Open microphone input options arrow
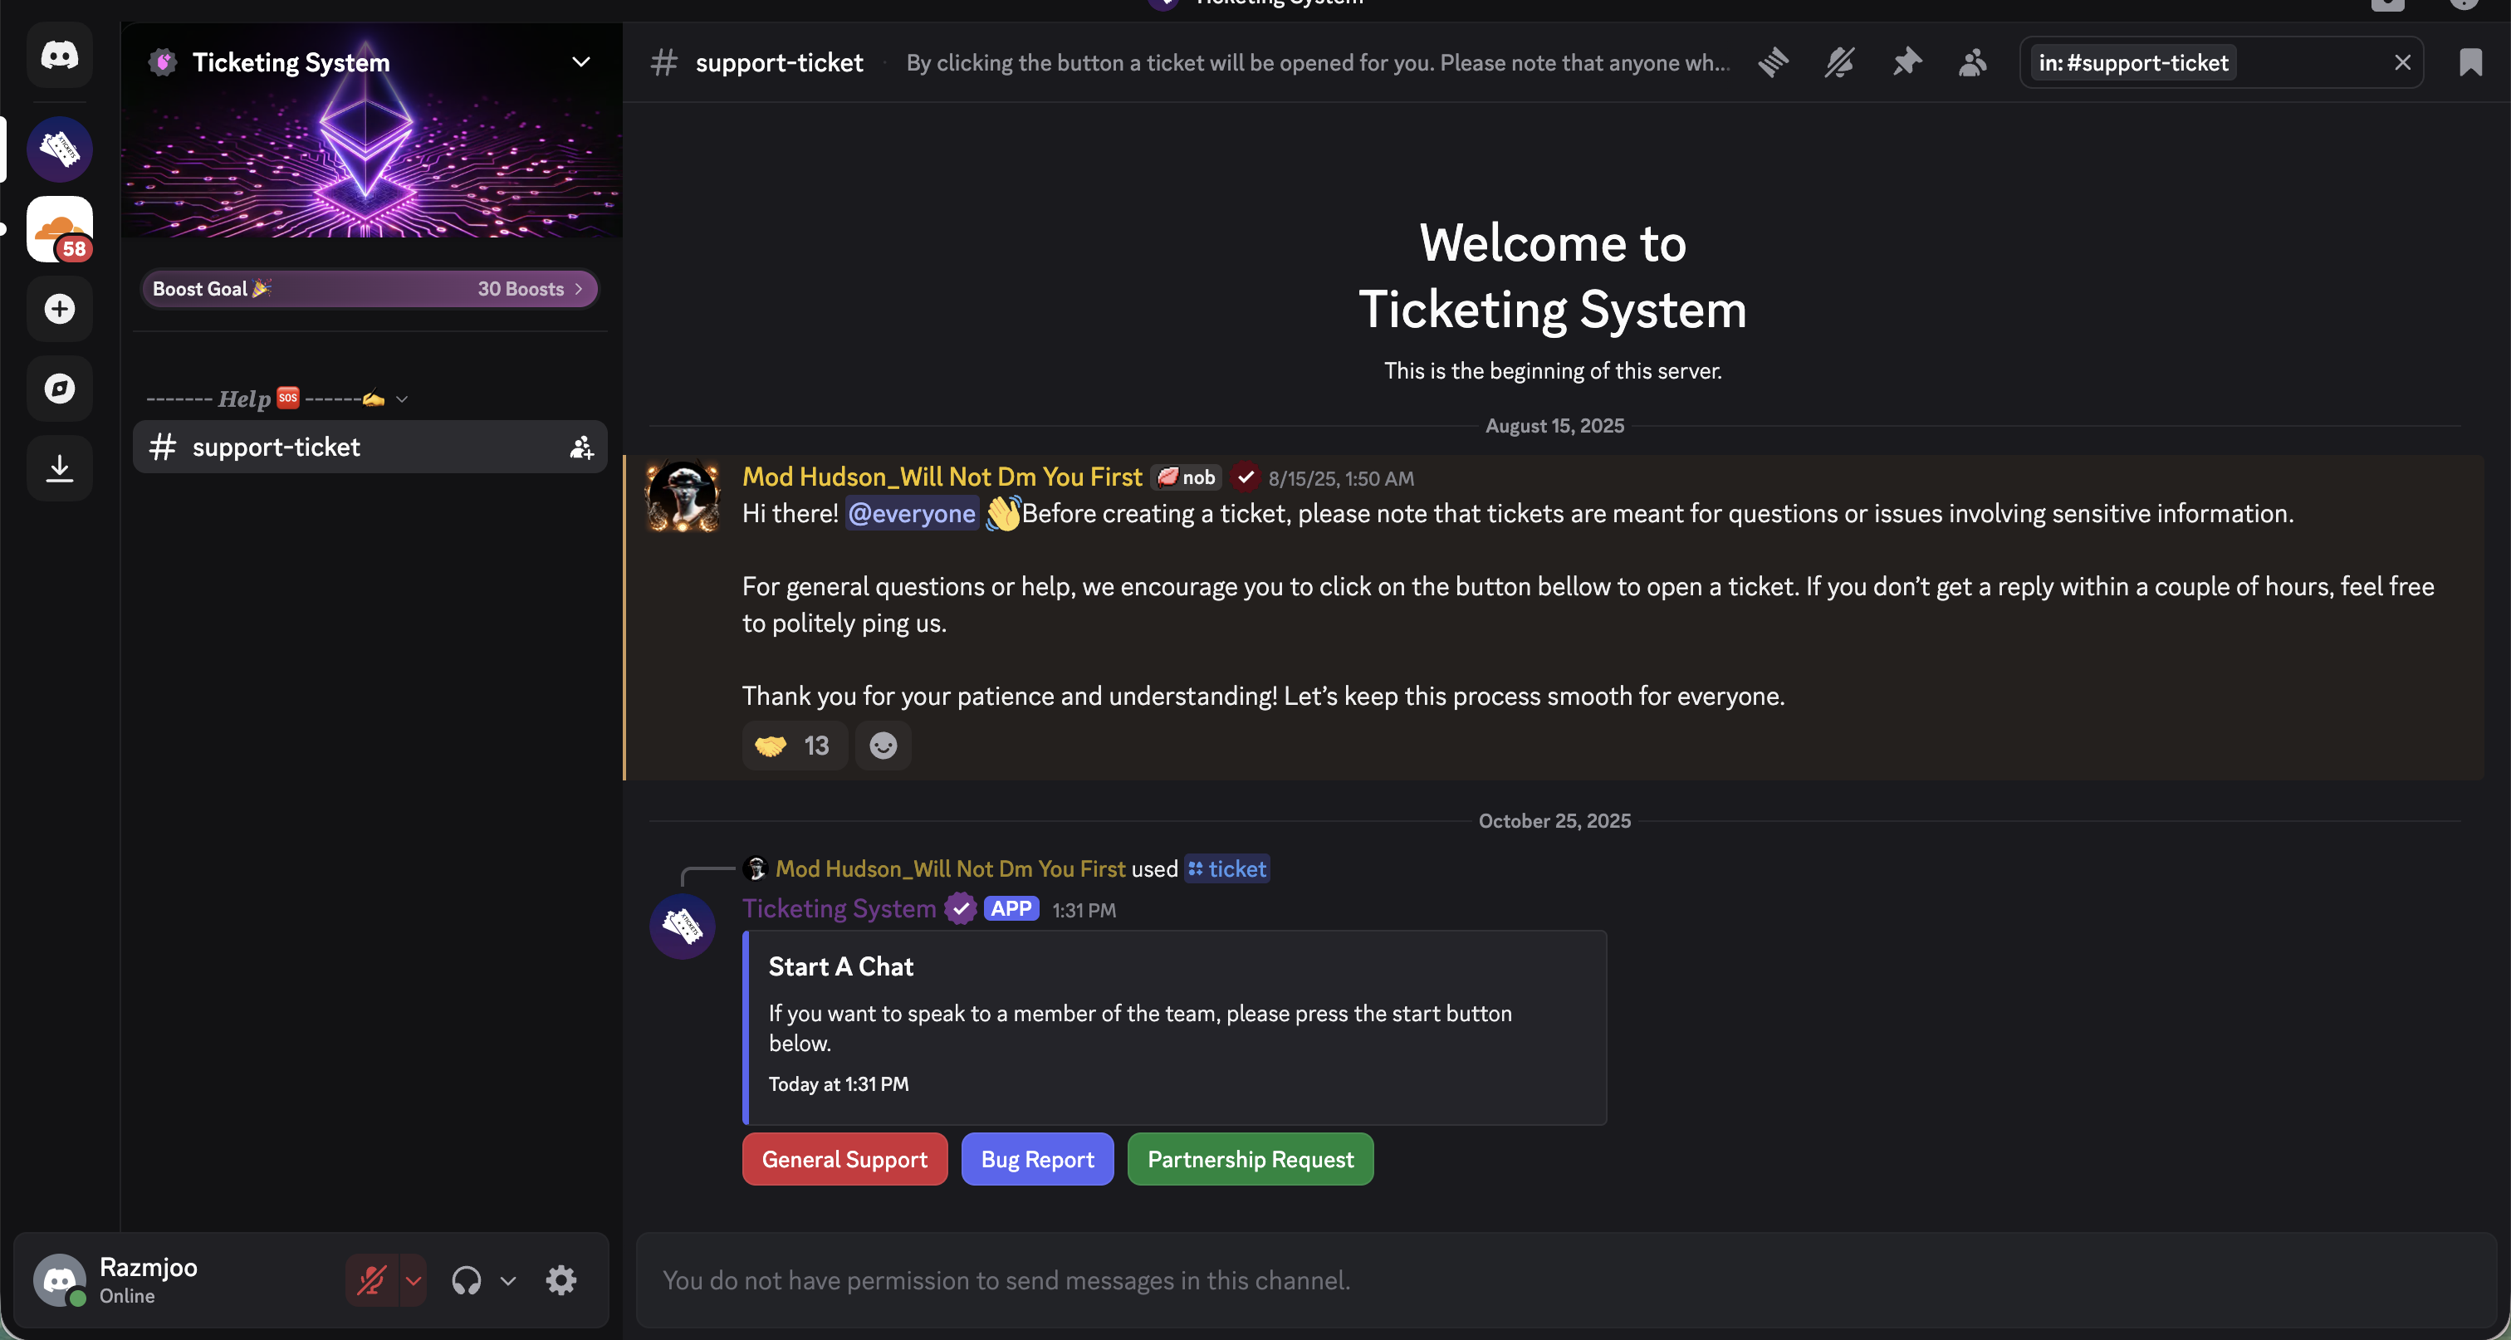 click(414, 1279)
